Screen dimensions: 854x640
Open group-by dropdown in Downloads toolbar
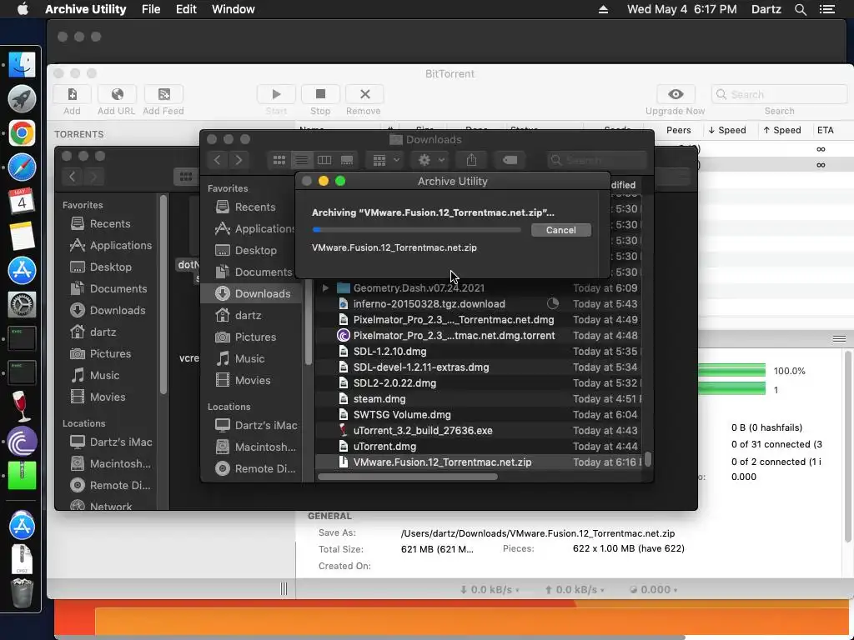[386, 160]
